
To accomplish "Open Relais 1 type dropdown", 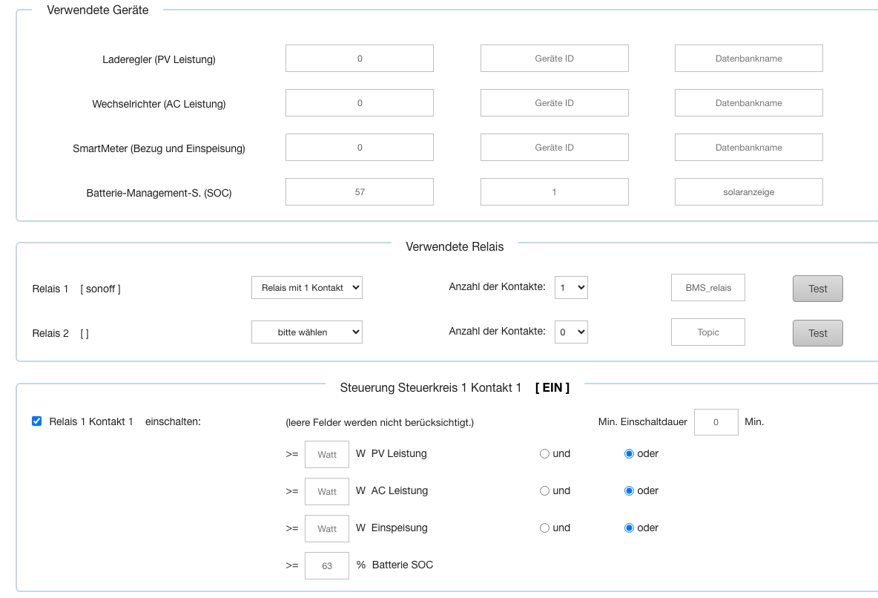I will click(306, 288).
